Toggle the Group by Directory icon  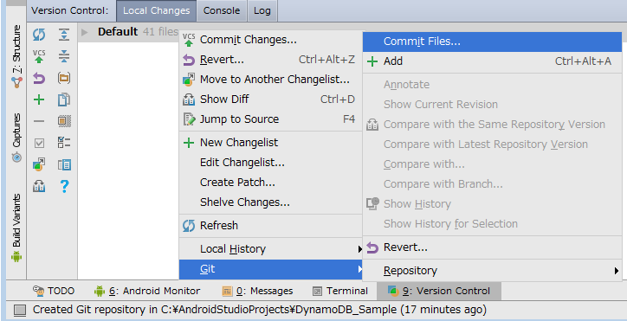pyautogui.click(x=64, y=78)
